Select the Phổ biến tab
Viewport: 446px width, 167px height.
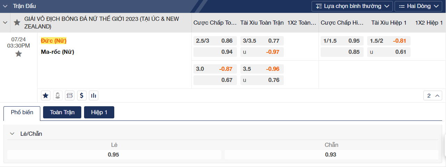(22, 112)
